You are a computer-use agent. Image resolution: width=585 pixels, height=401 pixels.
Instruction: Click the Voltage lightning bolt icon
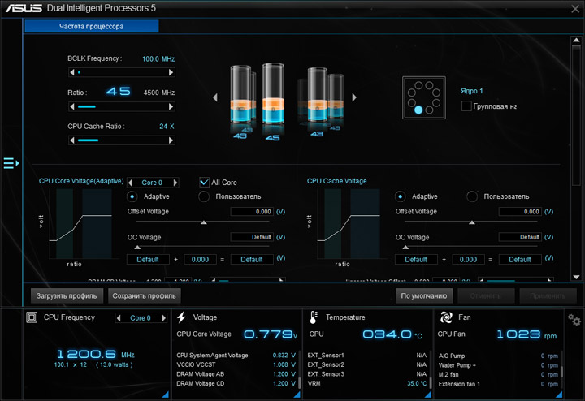182,317
